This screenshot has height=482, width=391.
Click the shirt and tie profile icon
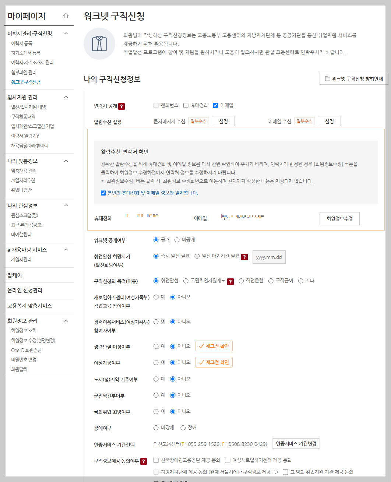(99, 43)
